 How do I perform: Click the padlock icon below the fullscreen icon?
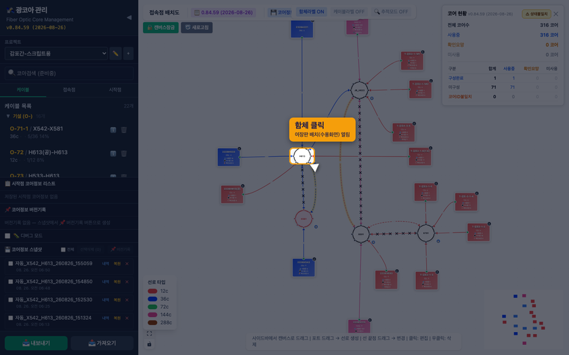(x=149, y=344)
